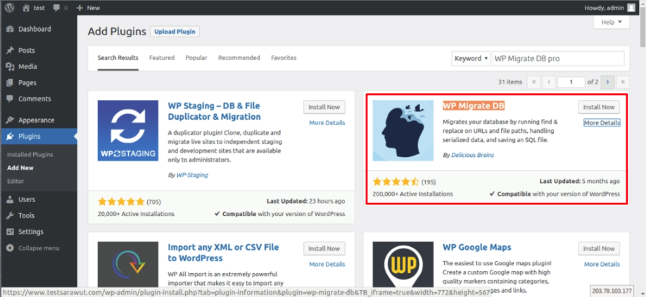Screen dimensions: 646x297
Task: Open the Settings menu in sidebar
Action: coord(30,232)
